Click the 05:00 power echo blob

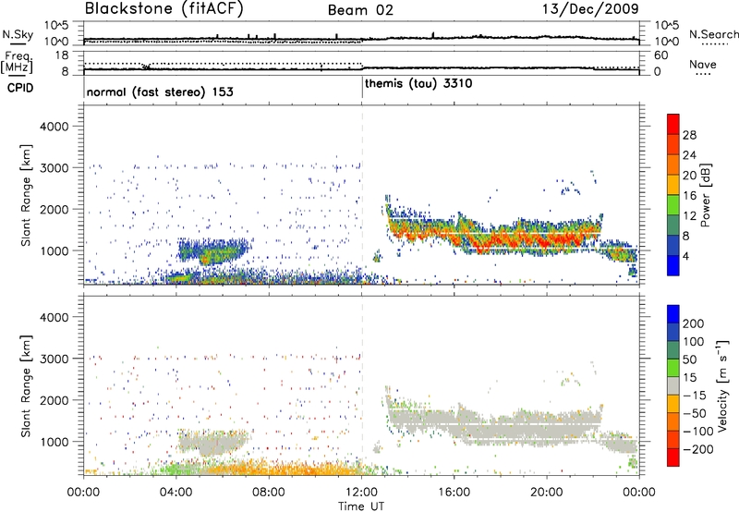point(214,251)
